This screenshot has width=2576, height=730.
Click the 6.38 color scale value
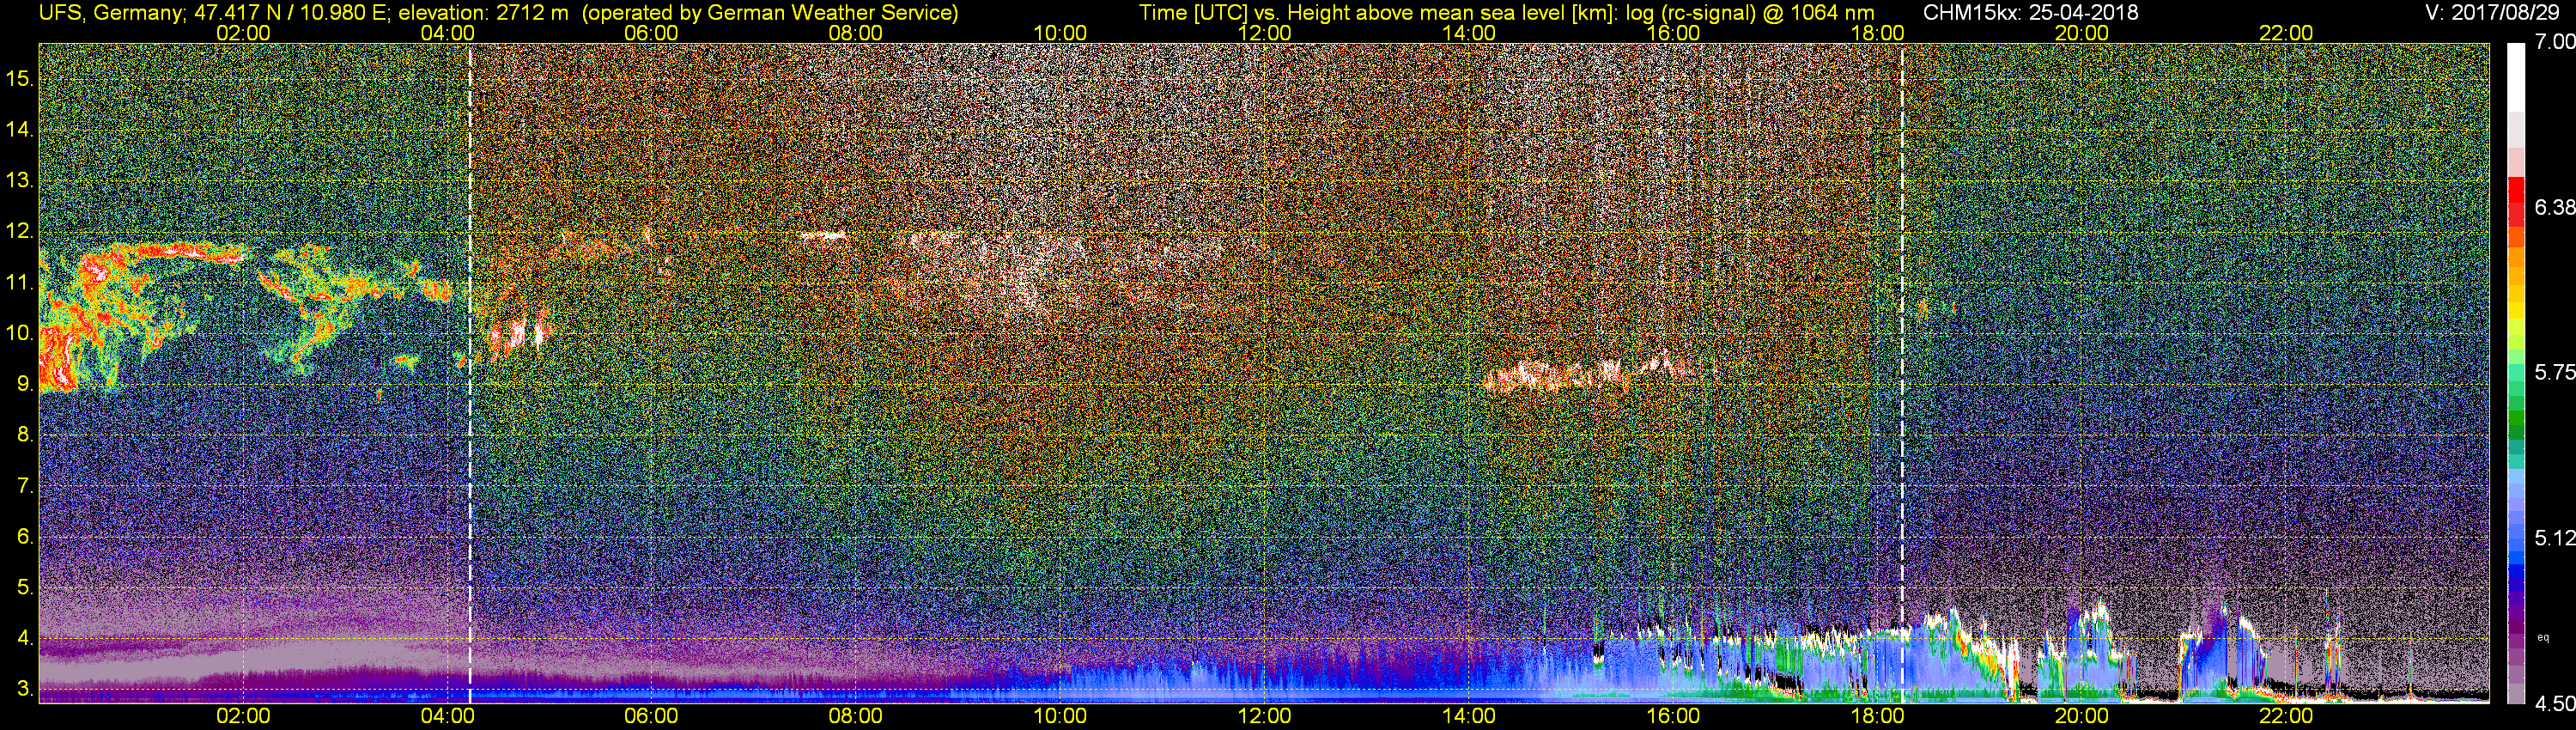click(2554, 207)
